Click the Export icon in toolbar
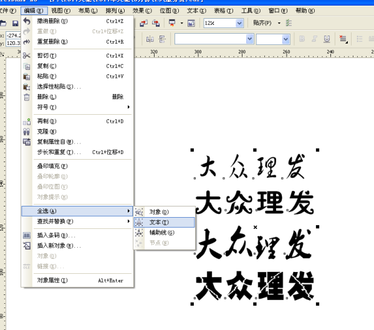Viewport: 374px width, 330px height. click(x=156, y=23)
